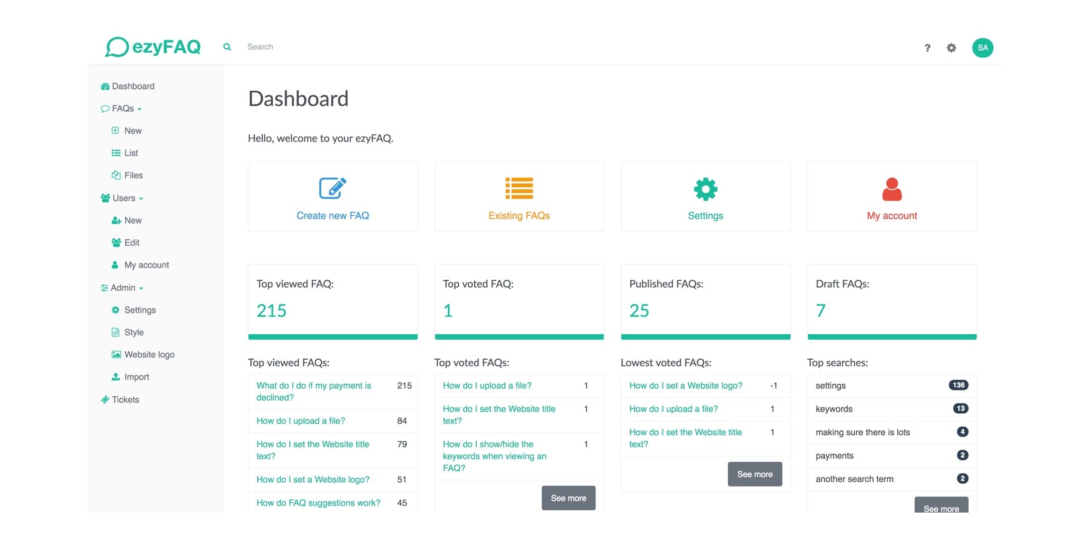Click the Settings gear card icon
This screenshot has width=1089, height=544.
(705, 189)
